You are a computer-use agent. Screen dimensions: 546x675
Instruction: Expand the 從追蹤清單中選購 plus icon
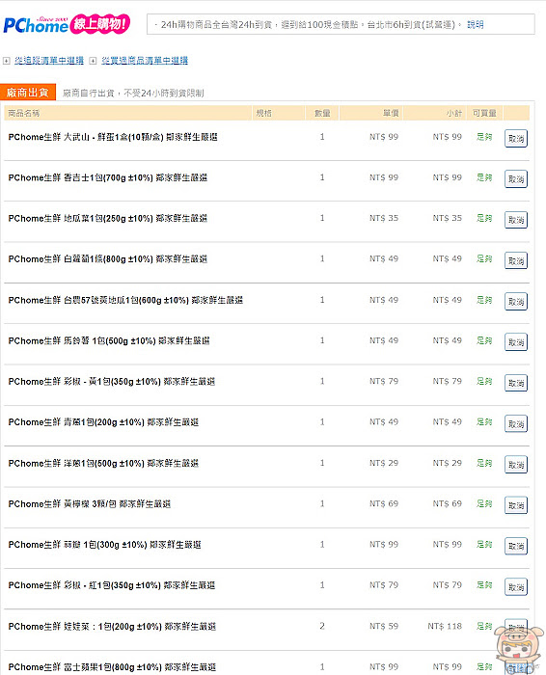(x=6, y=61)
